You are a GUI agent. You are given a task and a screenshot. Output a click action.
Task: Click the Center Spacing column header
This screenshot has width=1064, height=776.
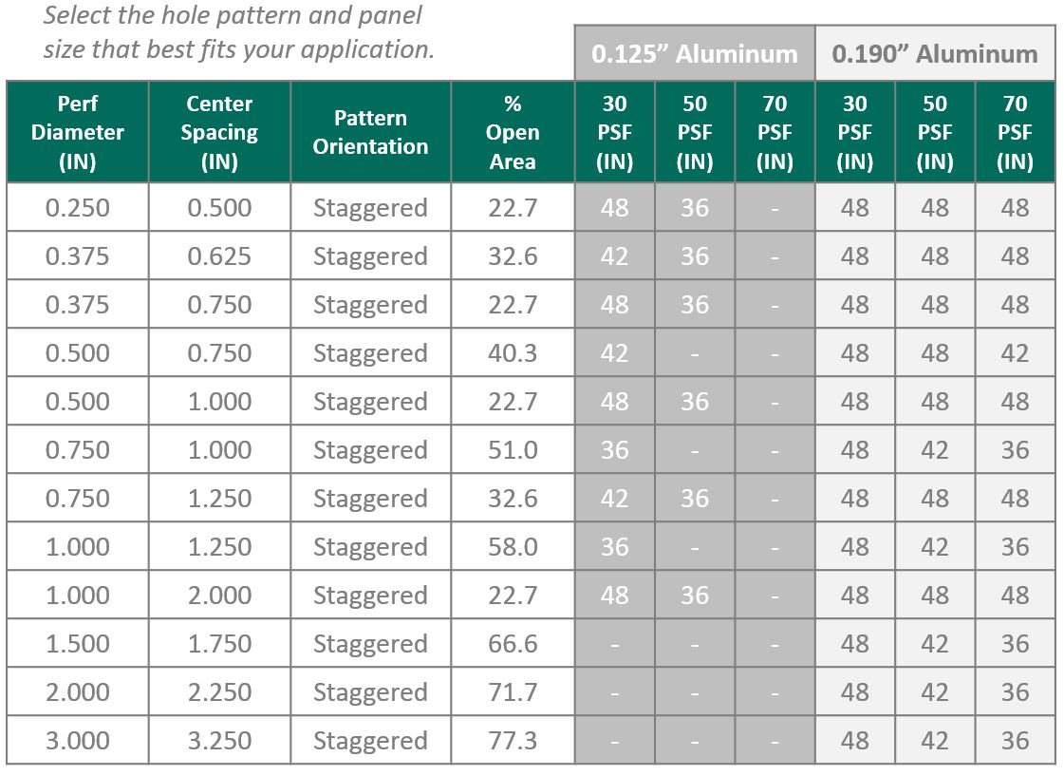click(x=219, y=132)
